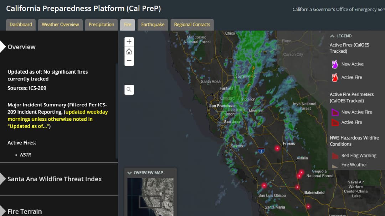Open the Precipitation tab

[x=101, y=25]
